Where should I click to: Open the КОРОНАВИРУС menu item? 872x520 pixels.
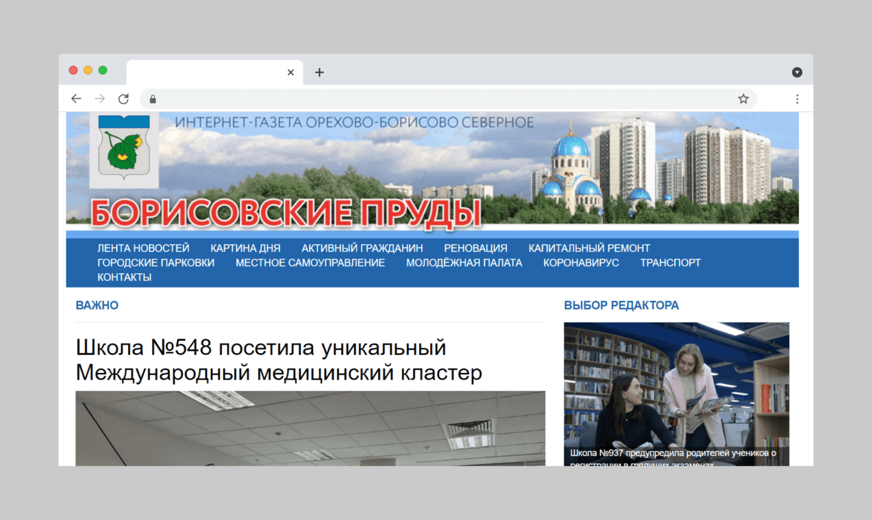click(581, 263)
